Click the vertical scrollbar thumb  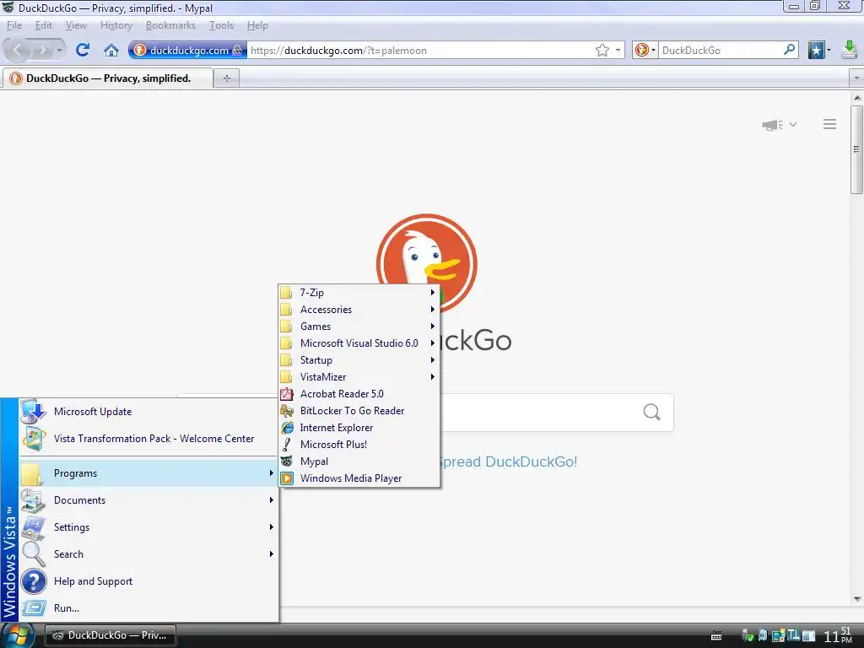coord(857,150)
